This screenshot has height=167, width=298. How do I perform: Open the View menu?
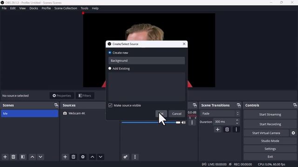pyautogui.click(x=22, y=8)
